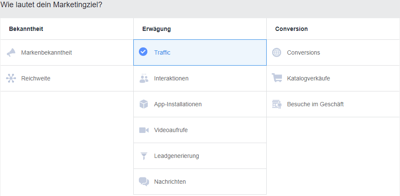Viewport: 400px width, 196px height.
Task: Choose the Videoaufrufe option text
Action: pos(171,130)
